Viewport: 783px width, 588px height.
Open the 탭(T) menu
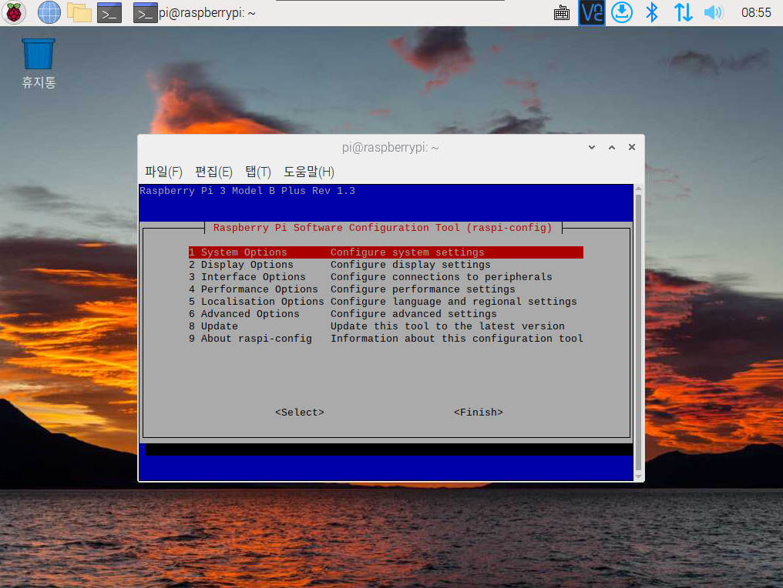click(x=257, y=172)
